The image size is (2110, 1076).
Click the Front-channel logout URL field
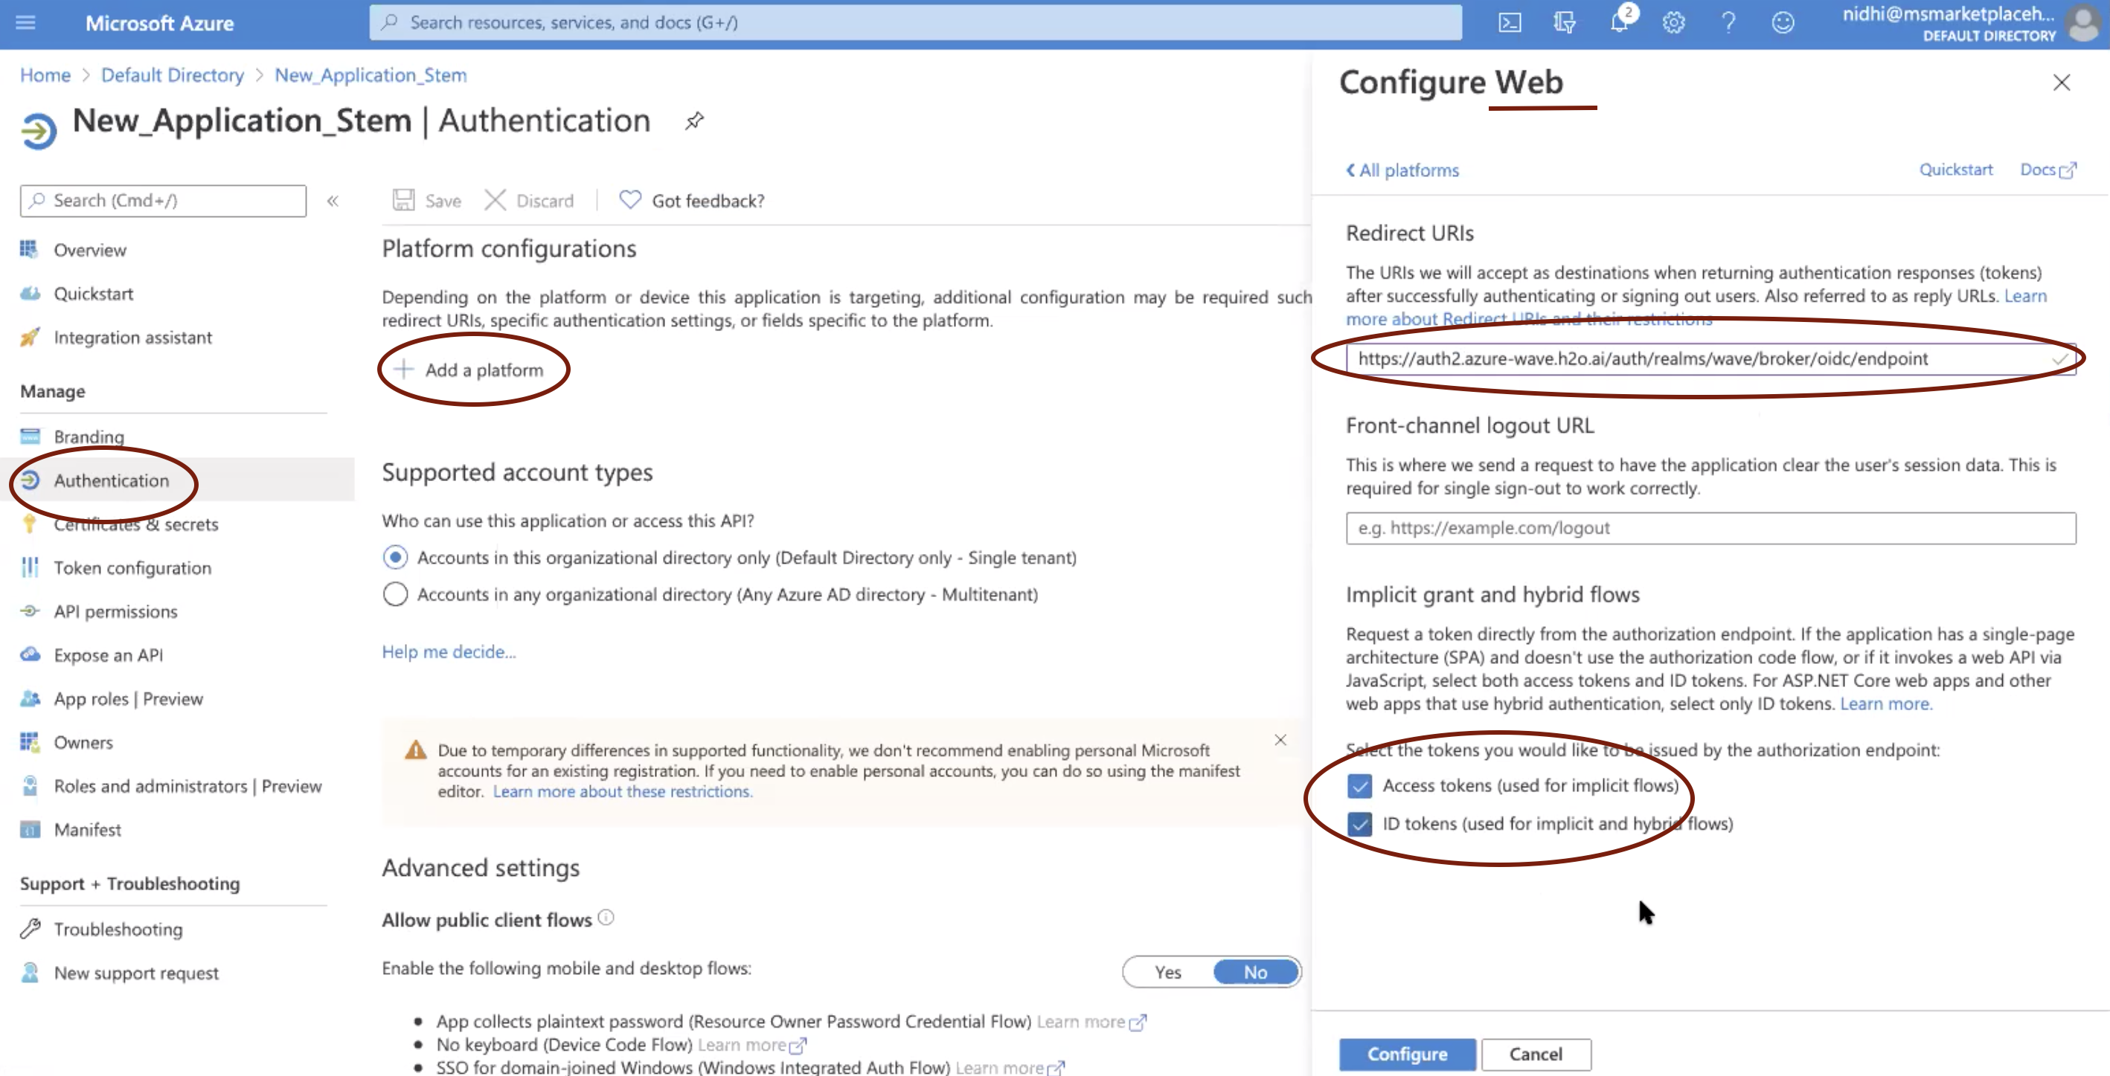click(x=1710, y=528)
